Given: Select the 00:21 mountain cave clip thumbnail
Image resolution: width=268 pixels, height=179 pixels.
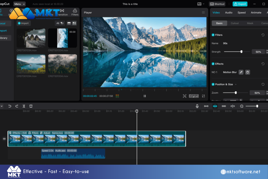Looking at the screenshot, I should (31, 38).
